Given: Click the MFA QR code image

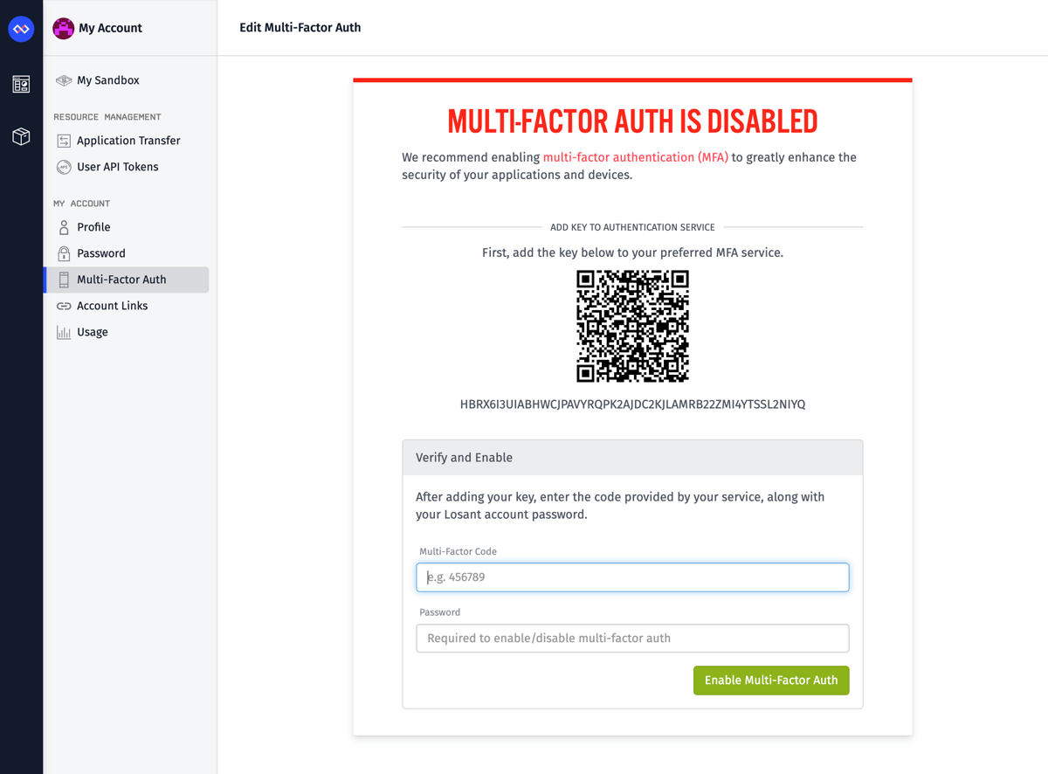Looking at the screenshot, I should tap(633, 326).
